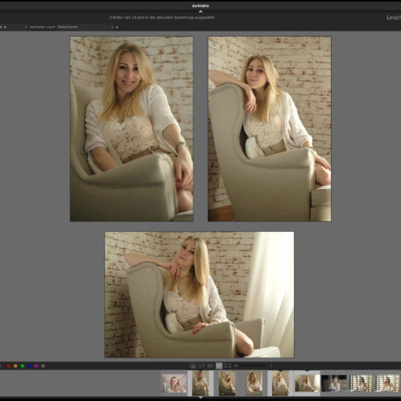Apply the red color label
Viewport: 401px width, 401px height.
click(9, 366)
